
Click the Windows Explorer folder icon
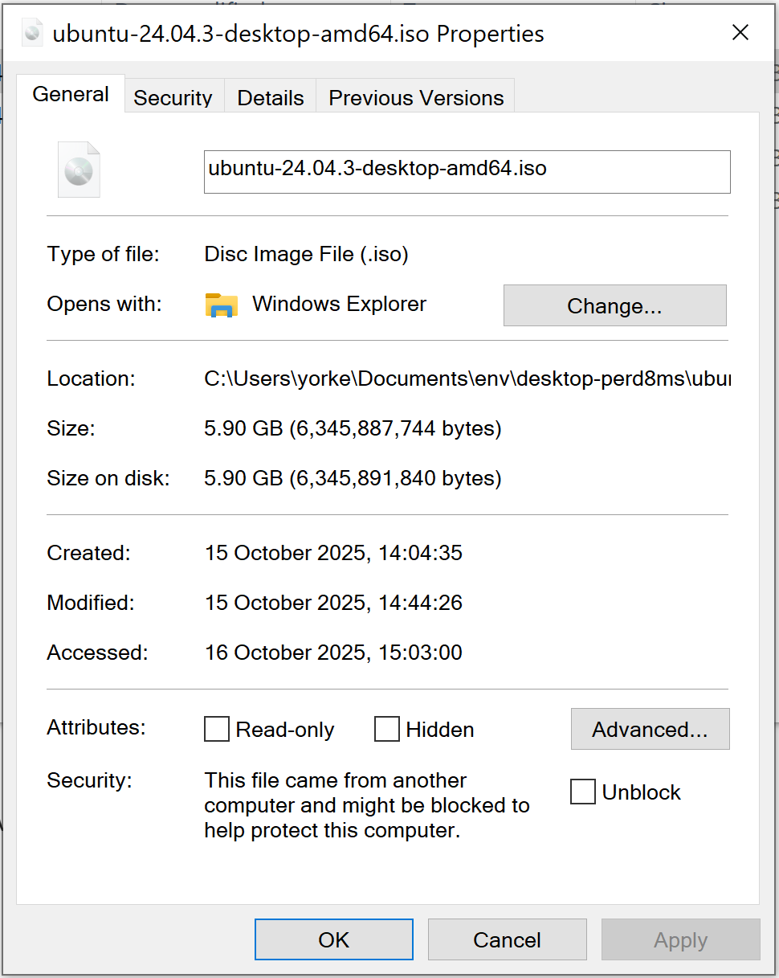tap(222, 305)
